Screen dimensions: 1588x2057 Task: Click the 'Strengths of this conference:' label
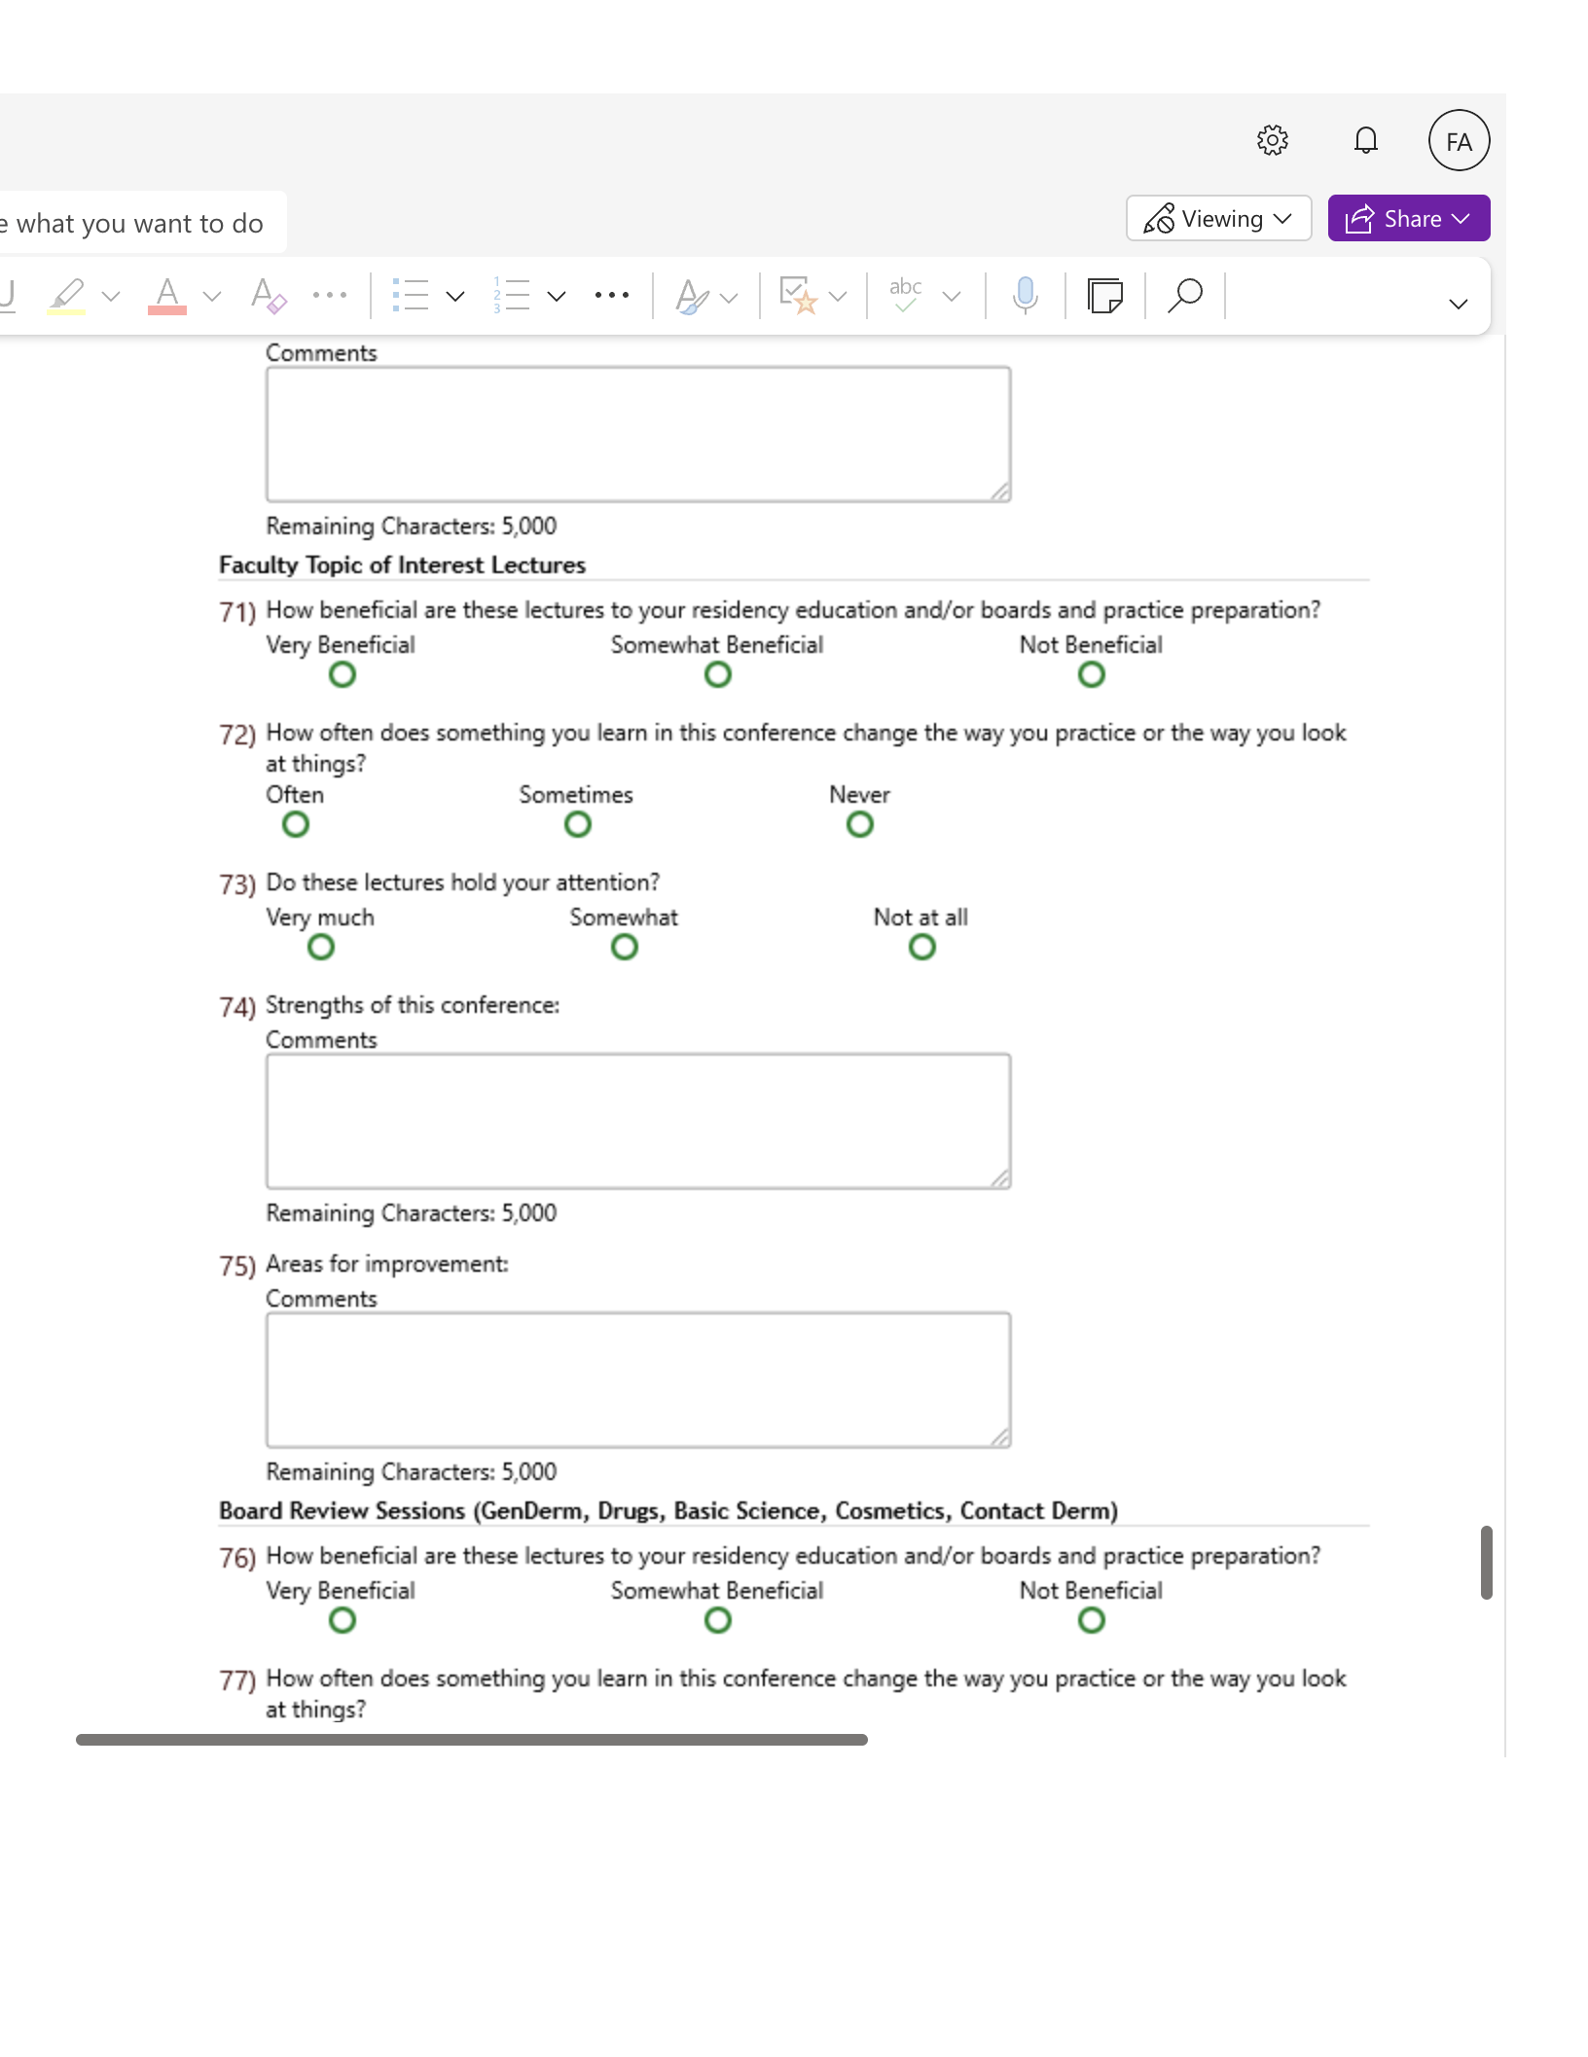pos(413,1004)
